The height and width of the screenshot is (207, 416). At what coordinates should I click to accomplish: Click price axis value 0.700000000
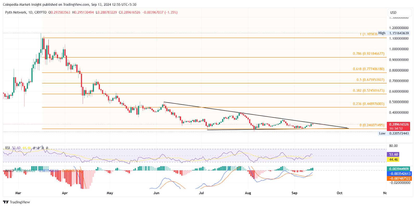pyautogui.click(x=399, y=81)
